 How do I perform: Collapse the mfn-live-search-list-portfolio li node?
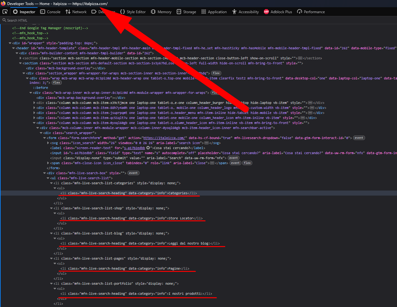pos(51,284)
